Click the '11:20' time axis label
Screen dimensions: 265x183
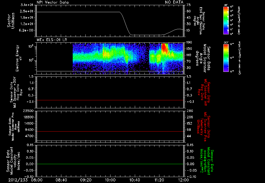pos(159,180)
